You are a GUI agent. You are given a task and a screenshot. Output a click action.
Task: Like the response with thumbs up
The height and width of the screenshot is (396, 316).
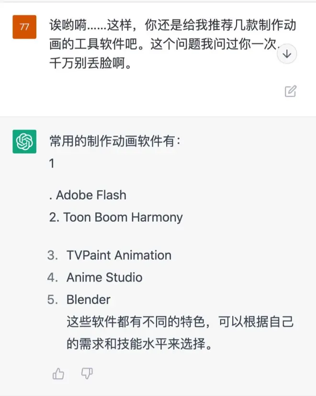pyautogui.click(x=58, y=373)
